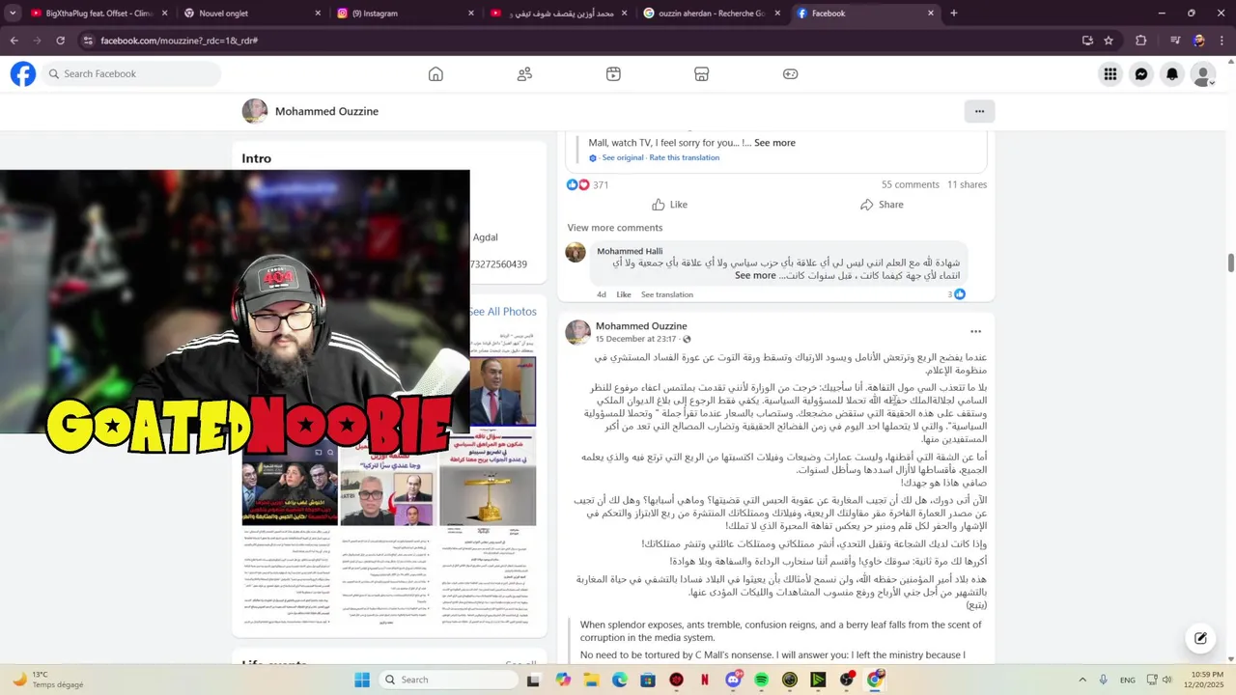The height and width of the screenshot is (695, 1236).
Task: Open Microsoft Edge from the taskbar
Action: coord(619,680)
